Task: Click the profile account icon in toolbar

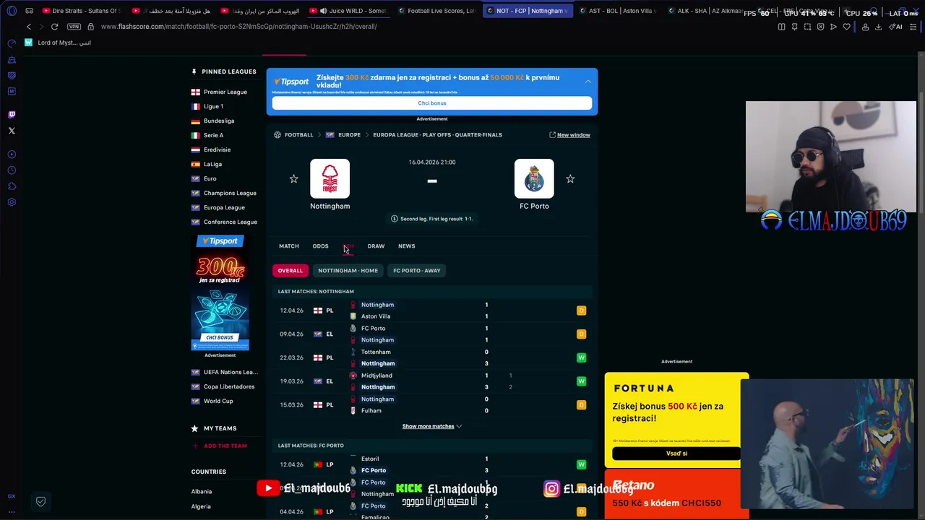Action: (865, 27)
